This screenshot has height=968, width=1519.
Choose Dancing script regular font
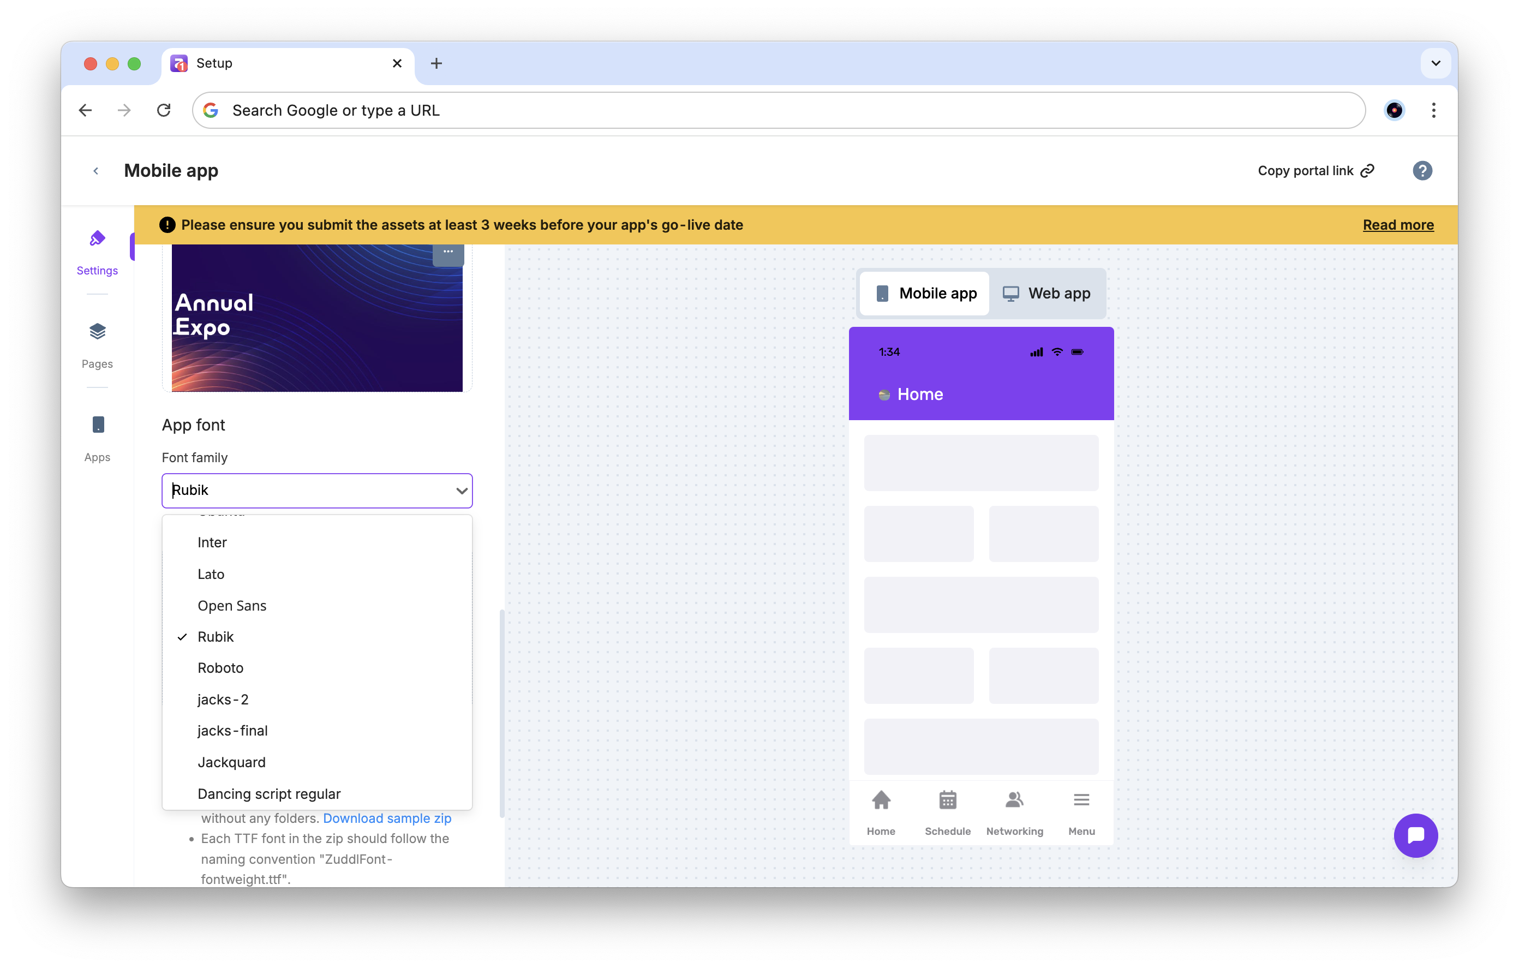[x=269, y=794]
